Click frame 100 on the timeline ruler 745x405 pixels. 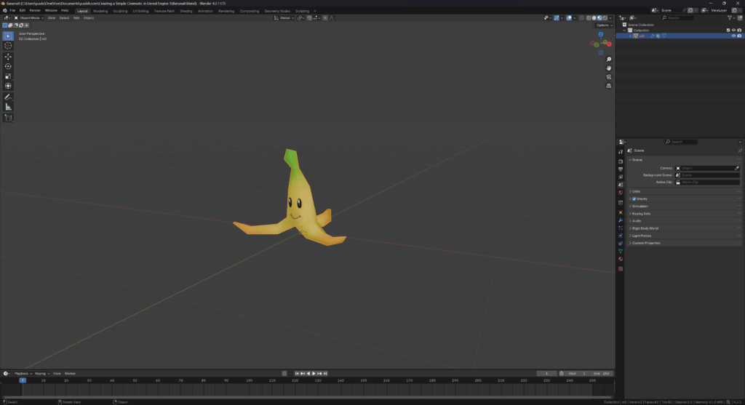coord(249,380)
